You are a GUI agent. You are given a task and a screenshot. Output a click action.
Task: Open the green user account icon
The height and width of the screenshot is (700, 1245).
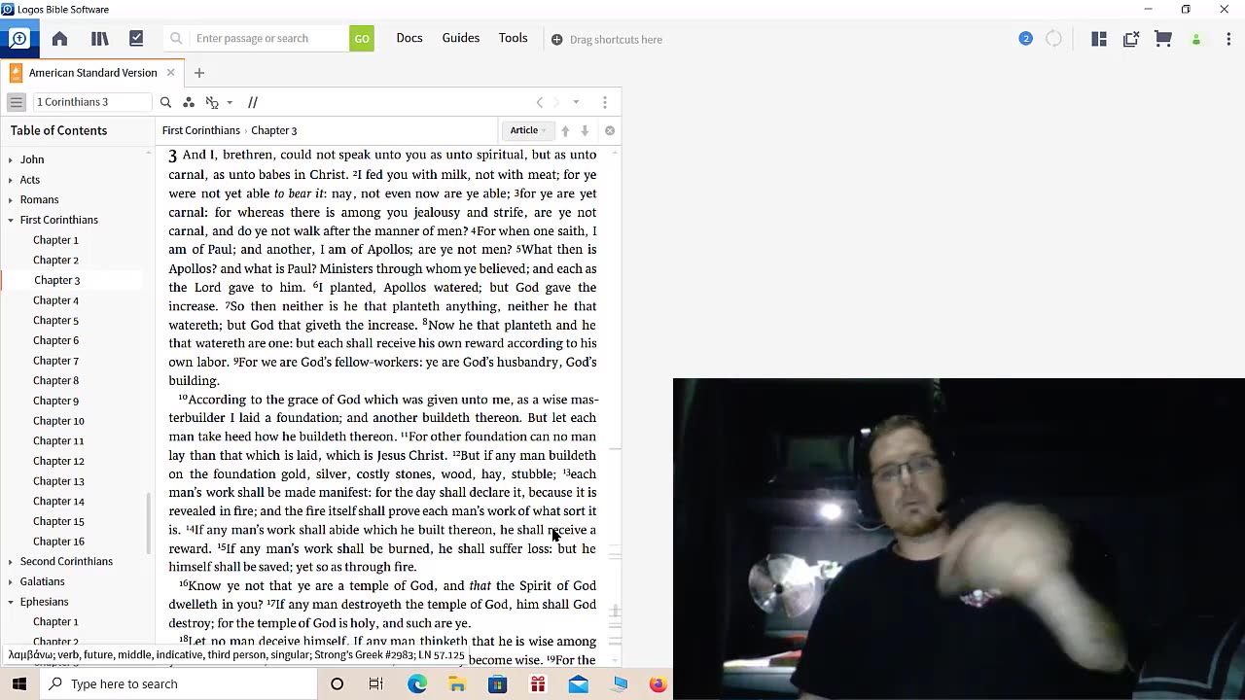(1196, 39)
